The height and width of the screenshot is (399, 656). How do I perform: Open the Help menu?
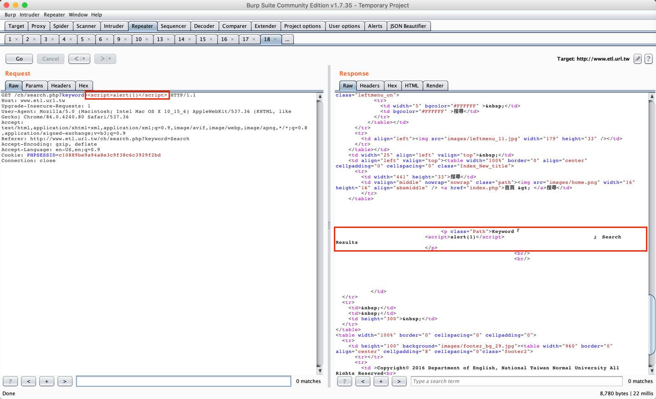(x=97, y=15)
